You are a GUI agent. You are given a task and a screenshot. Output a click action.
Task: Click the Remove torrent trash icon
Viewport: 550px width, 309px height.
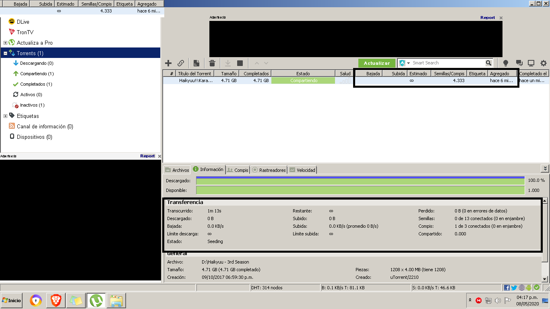coord(212,63)
